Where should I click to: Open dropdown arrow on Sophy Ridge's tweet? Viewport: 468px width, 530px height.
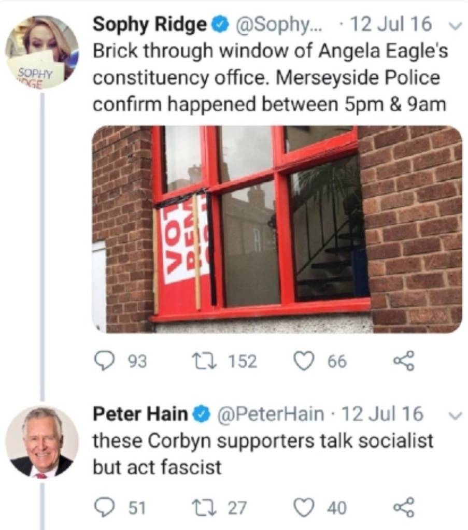coord(456,26)
